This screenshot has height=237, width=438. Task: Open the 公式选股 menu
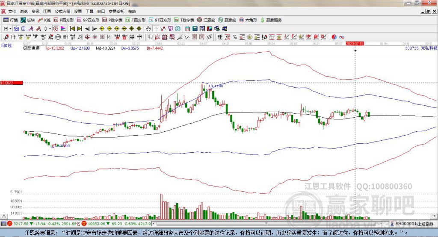tap(62, 12)
